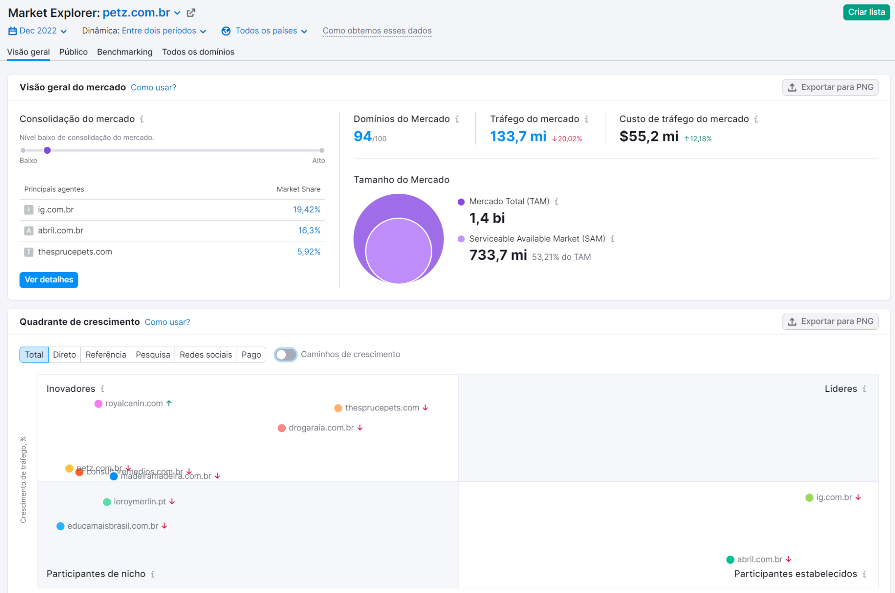Click thesprucepets.com orange dot in quadrant
The height and width of the screenshot is (593, 895).
[x=338, y=408]
